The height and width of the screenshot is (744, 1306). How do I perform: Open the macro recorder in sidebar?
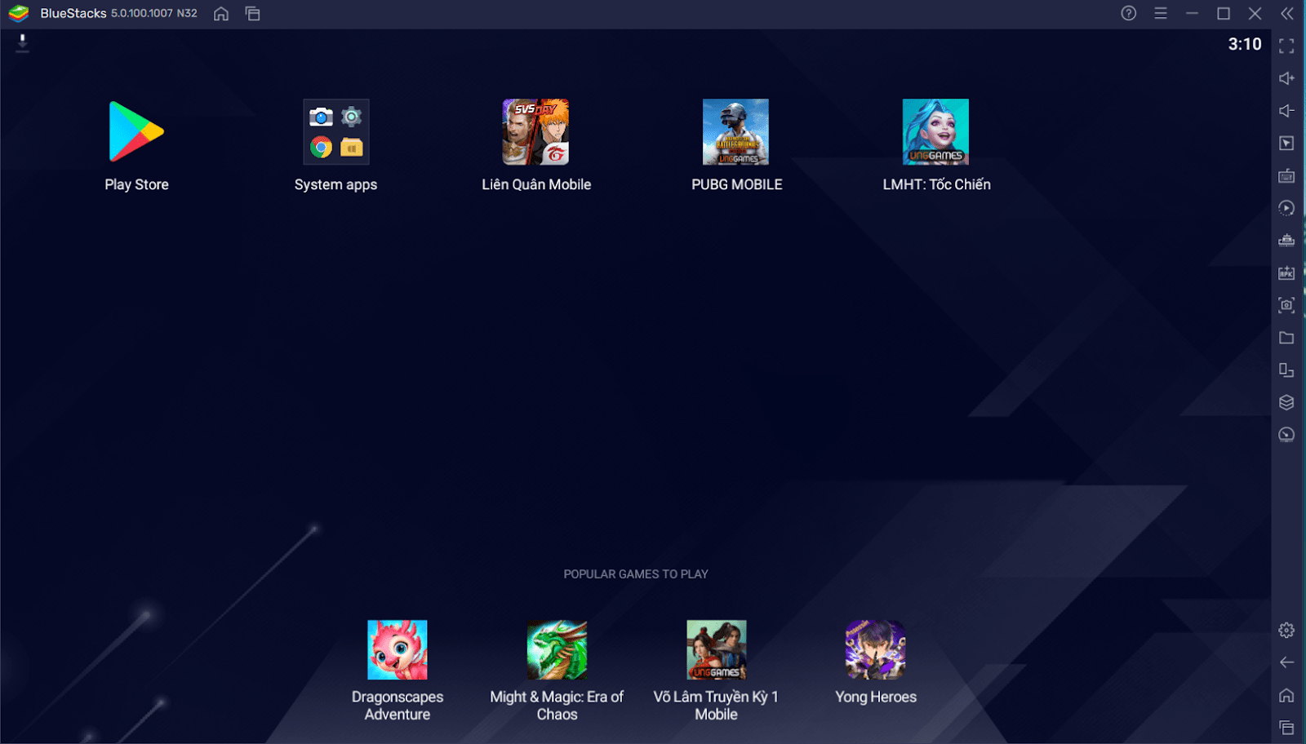pos(1286,208)
